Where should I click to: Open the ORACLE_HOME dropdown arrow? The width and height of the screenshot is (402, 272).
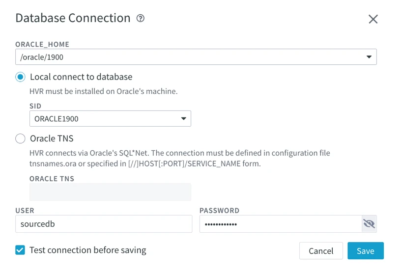pyautogui.click(x=369, y=57)
